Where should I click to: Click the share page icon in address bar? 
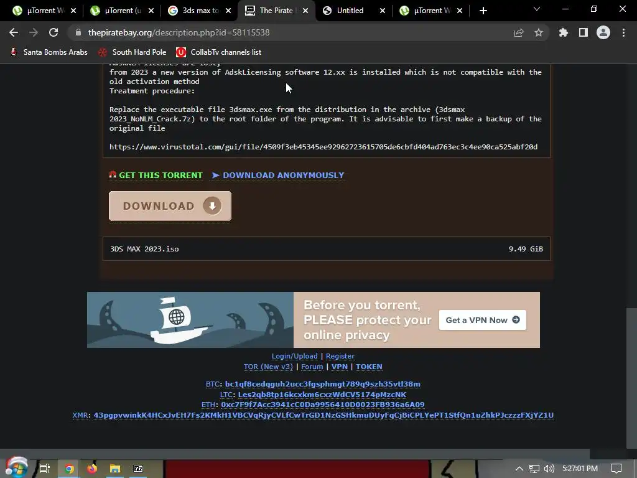(518, 32)
